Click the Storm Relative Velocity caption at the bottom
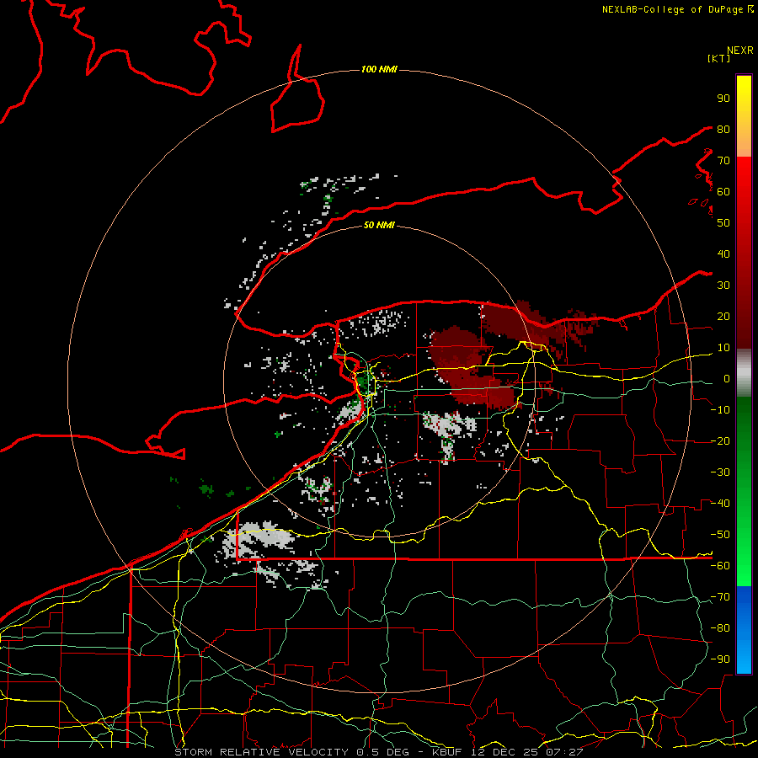The width and height of the screenshot is (758, 758). point(379,752)
